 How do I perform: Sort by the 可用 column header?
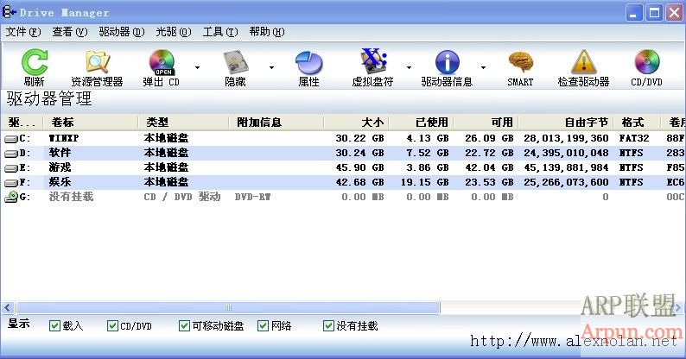(x=486, y=123)
